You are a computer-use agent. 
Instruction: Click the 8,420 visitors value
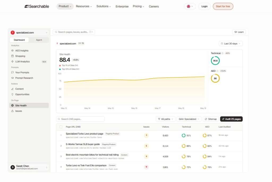pyautogui.click(x=165, y=136)
